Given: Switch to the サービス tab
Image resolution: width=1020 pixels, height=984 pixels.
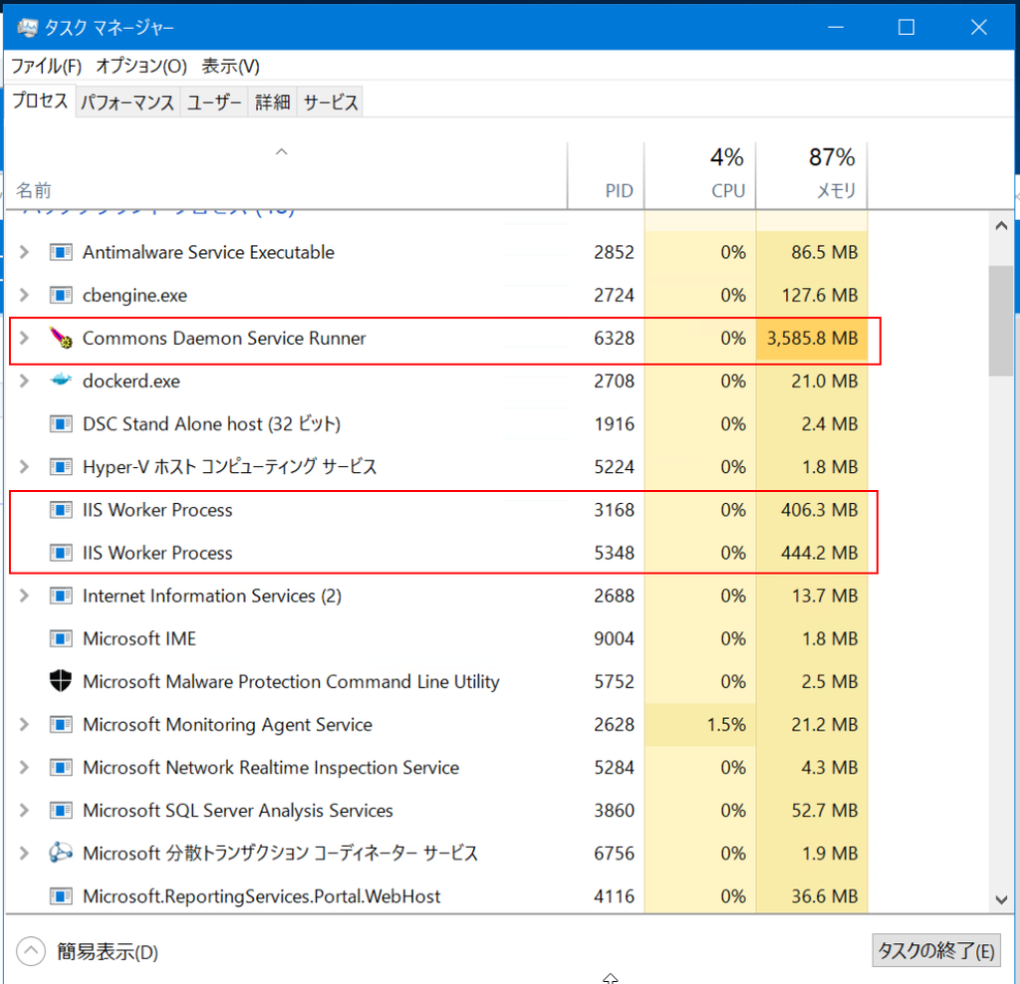Looking at the screenshot, I should pyautogui.click(x=331, y=103).
